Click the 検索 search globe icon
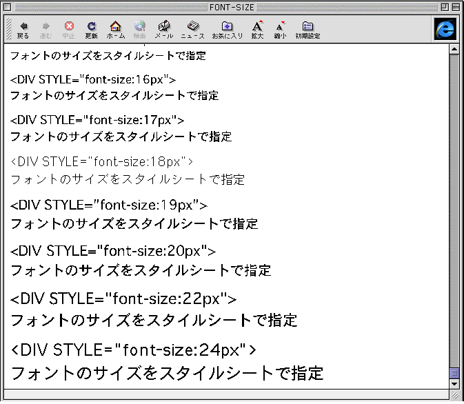 point(140,30)
